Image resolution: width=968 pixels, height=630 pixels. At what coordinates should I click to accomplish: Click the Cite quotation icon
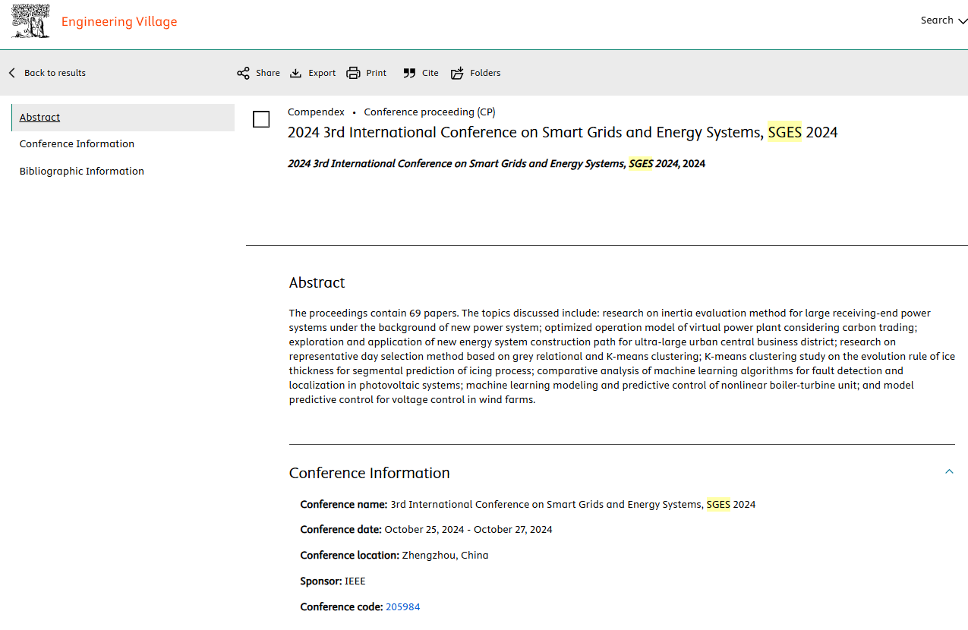tap(409, 73)
